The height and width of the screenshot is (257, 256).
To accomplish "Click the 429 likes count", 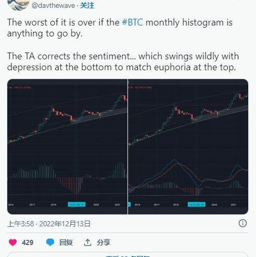I will 28,242.
